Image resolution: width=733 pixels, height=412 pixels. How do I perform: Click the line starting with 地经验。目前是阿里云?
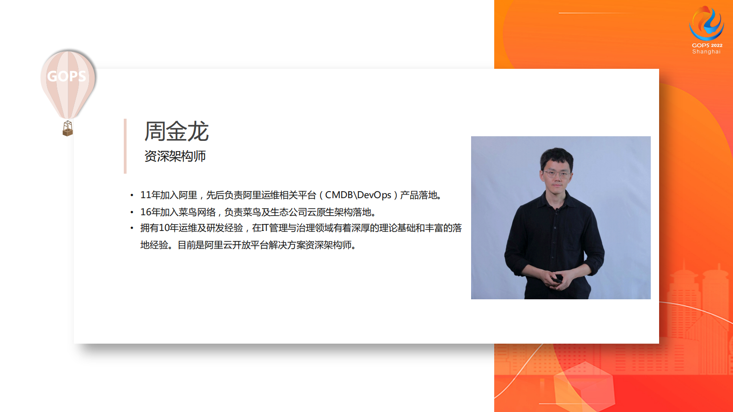[248, 245]
